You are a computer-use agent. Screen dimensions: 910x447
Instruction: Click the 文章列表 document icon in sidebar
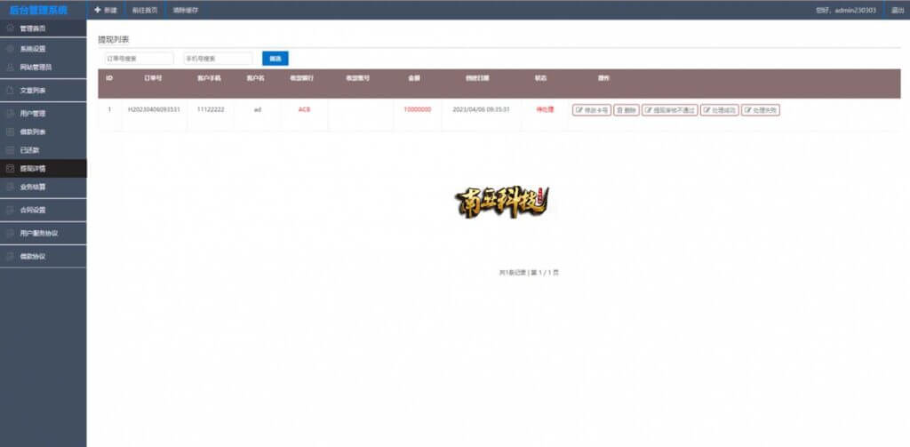click(x=10, y=91)
